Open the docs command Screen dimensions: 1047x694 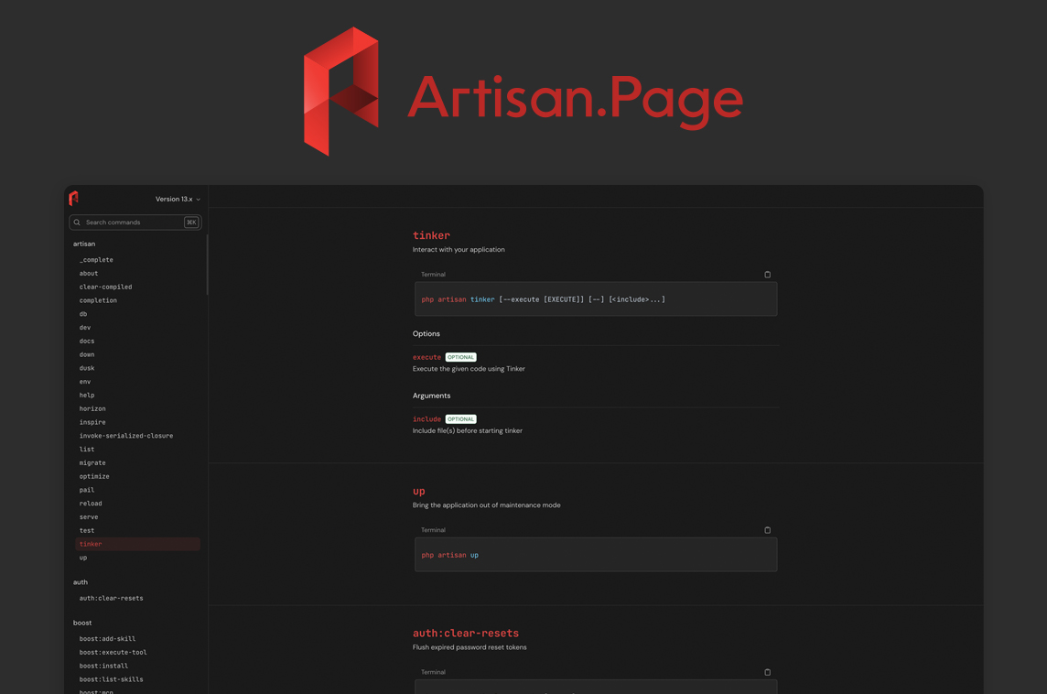point(87,342)
